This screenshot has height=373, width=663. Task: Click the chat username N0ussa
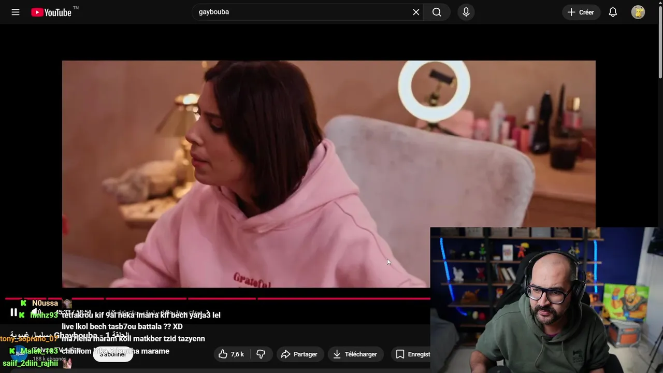tap(45, 303)
